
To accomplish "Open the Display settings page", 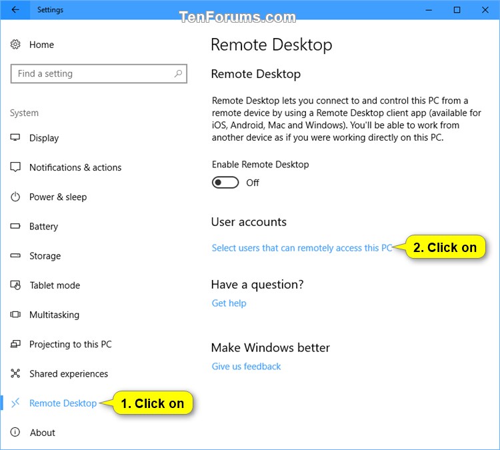I will (44, 138).
